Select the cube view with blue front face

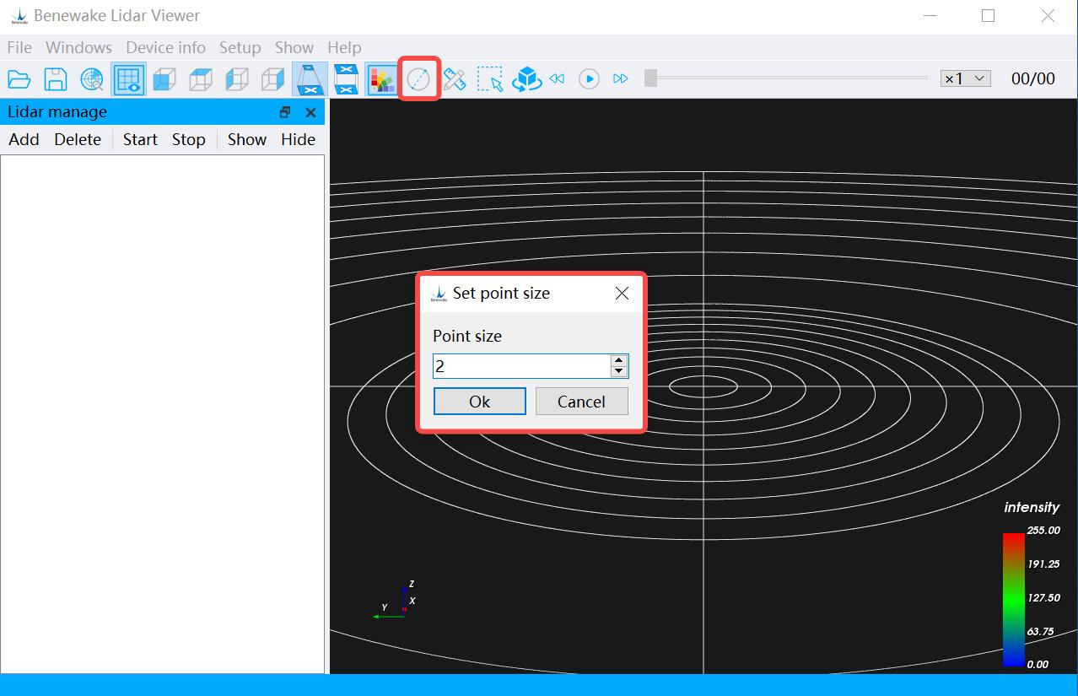point(164,79)
